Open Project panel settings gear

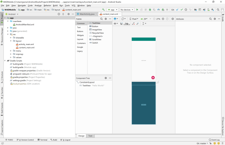[x=68, y=14]
